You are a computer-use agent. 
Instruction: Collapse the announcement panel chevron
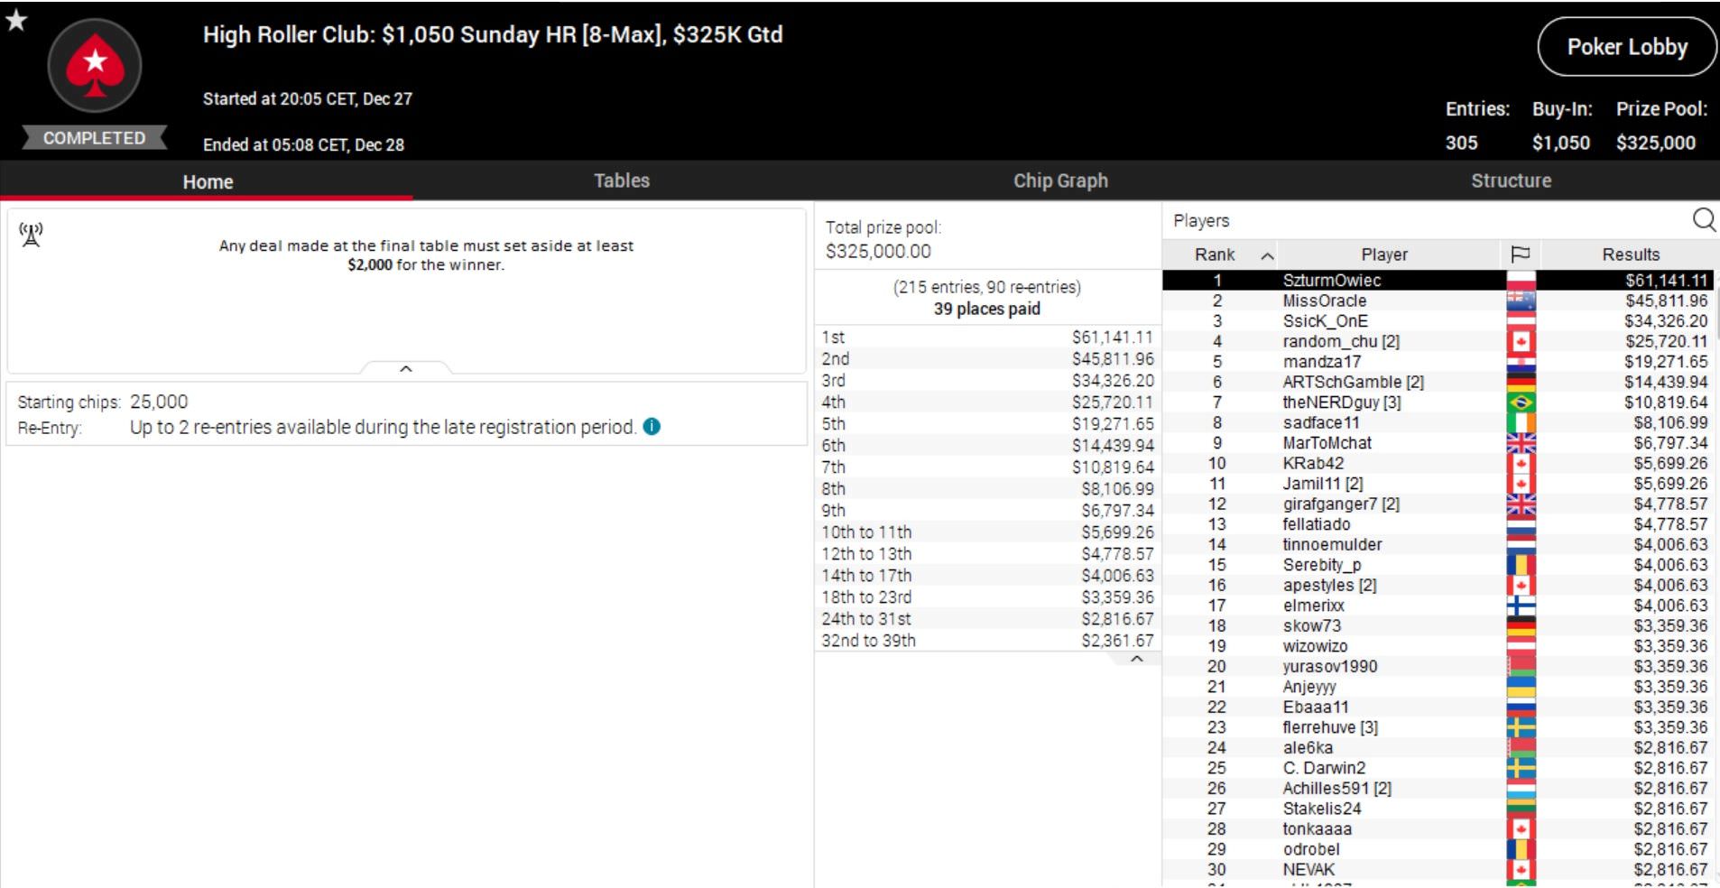tap(406, 368)
